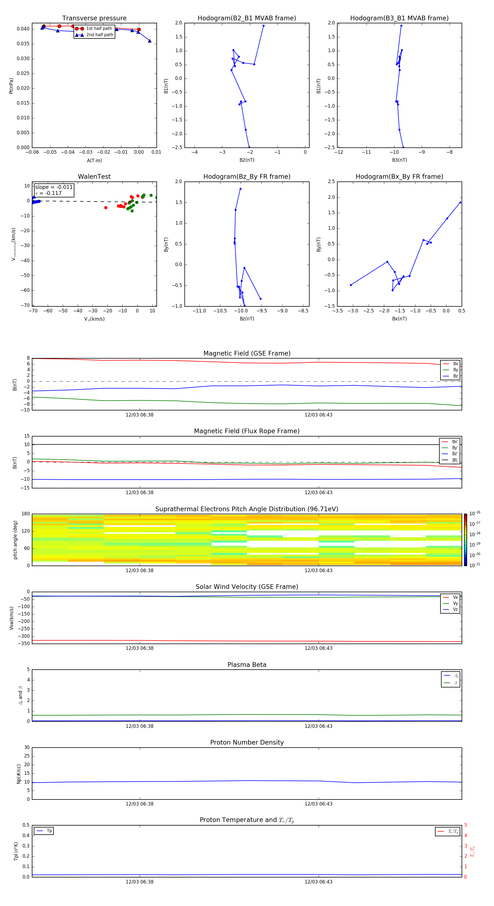Click the 'Transverse pressure' plot title
The height and width of the screenshot is (906, 494).
tap(94, 18)
